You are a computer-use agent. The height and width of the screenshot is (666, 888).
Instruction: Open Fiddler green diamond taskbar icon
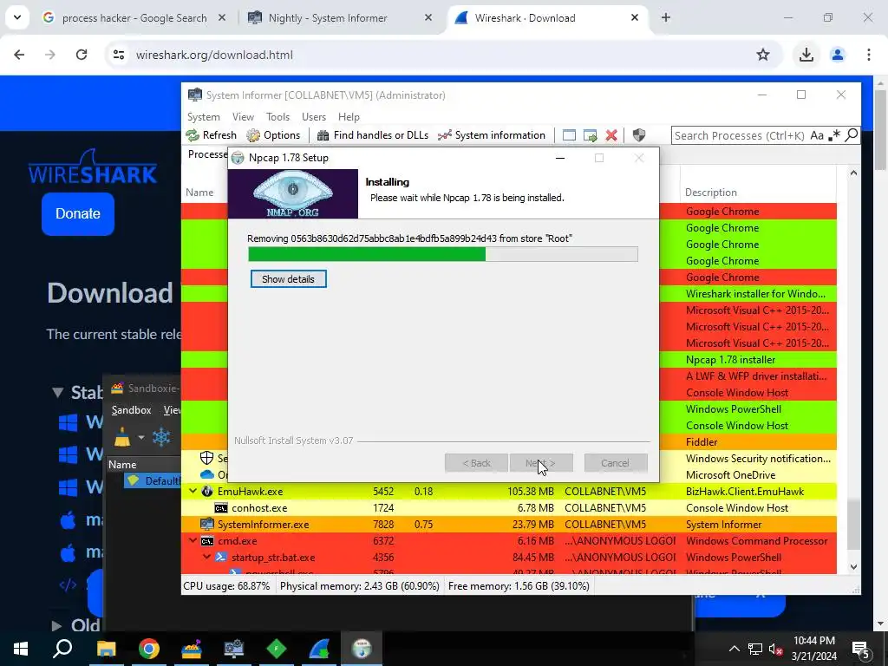(x=277, y=649)
